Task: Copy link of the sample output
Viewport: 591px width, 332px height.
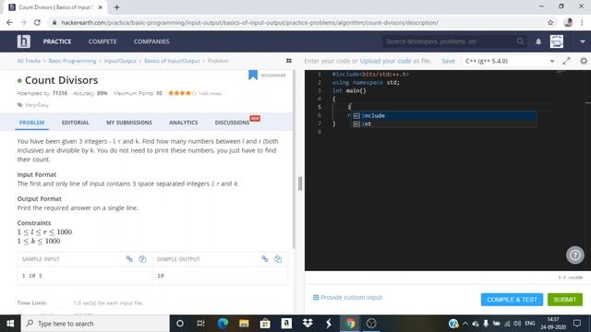Action: pos(265,258)
